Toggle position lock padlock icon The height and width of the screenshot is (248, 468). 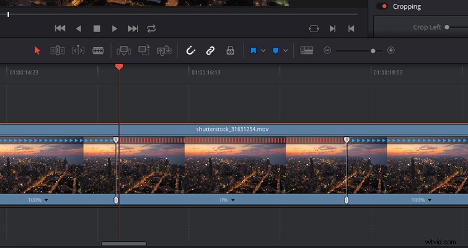pyautogui.click(x=230, y=50)
